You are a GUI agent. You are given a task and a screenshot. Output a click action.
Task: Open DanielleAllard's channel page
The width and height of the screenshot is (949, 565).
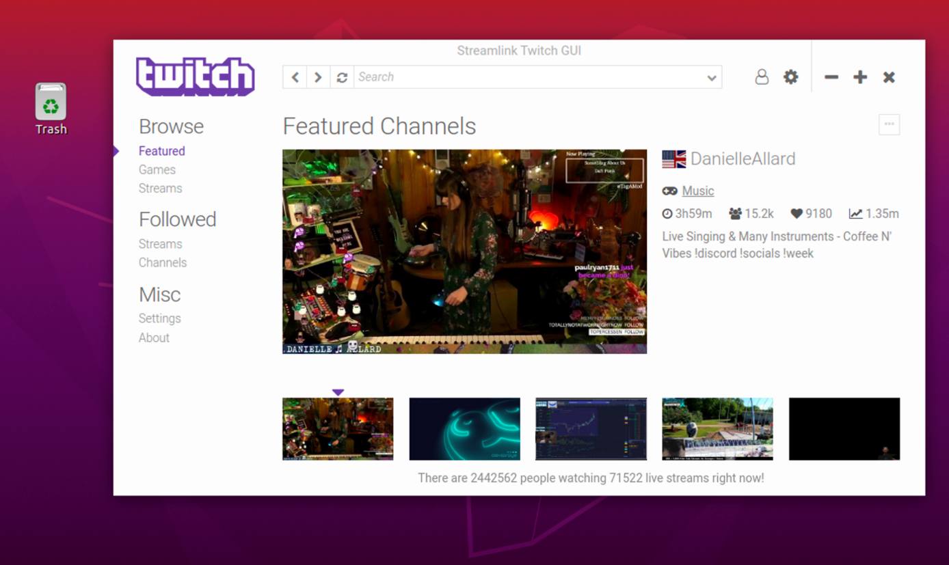coord(743,158)
